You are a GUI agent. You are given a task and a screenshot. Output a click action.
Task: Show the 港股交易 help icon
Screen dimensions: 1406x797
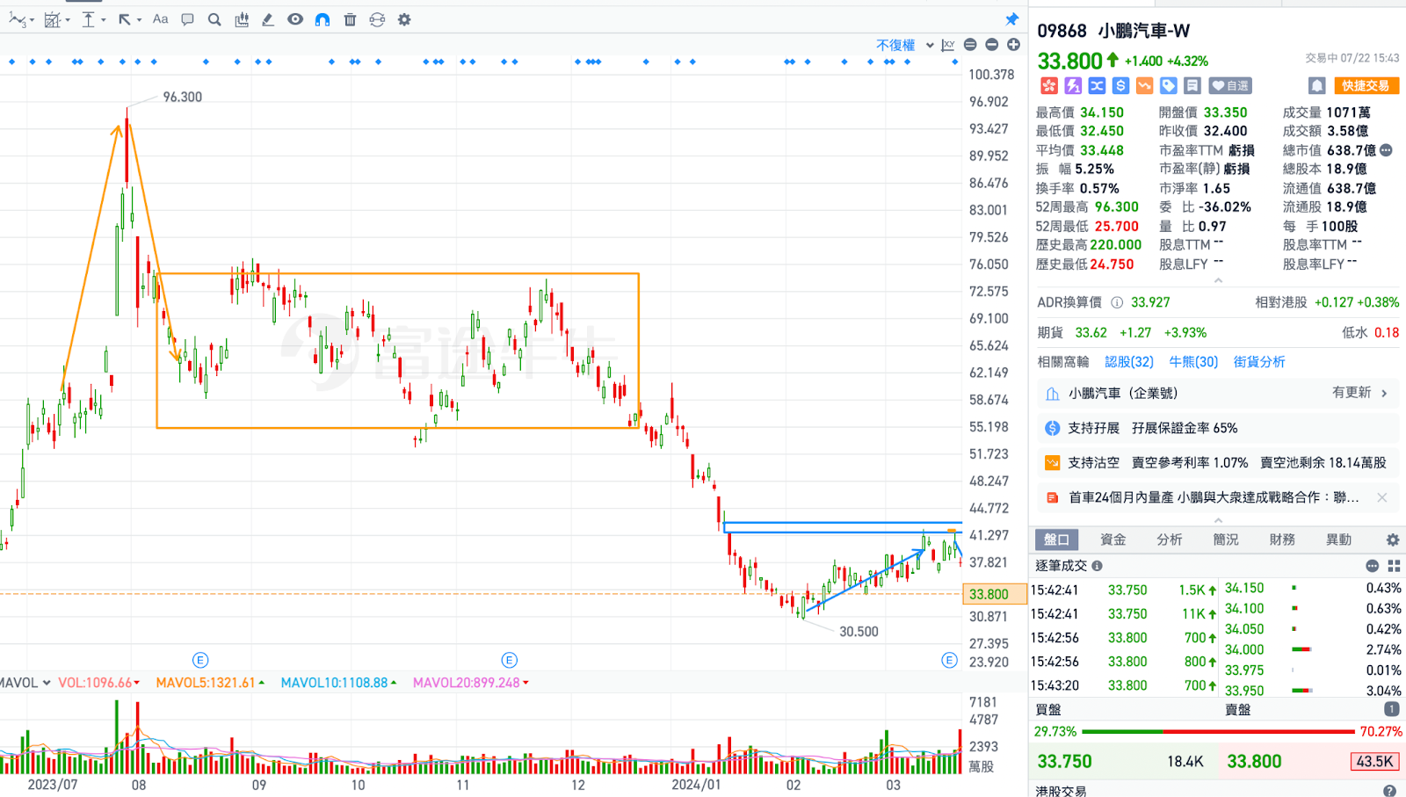coord(1390,791)
